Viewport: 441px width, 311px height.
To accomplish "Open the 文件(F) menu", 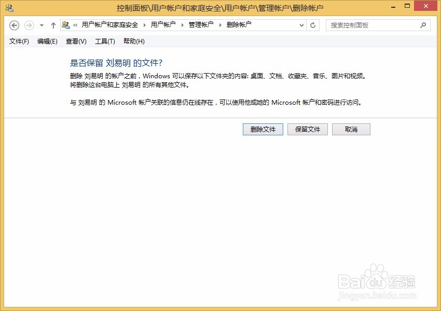I will [x=19, y=41].
